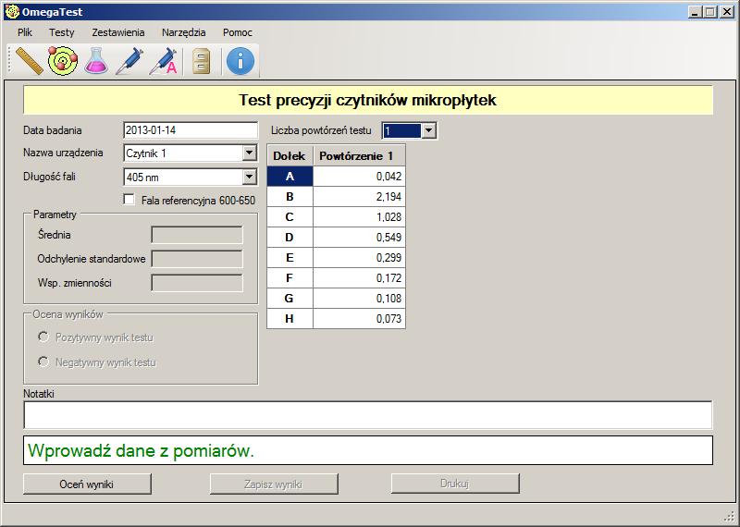Enable the Fala referencyjna 600-650 checkbox
740x527 pixels.
pos(129,200)
